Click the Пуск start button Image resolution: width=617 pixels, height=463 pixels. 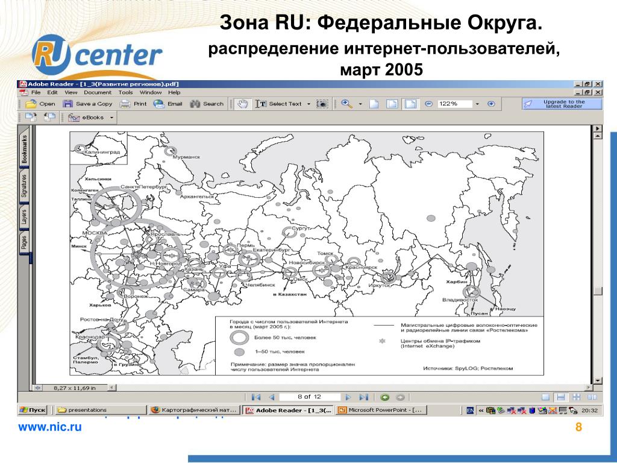(33, 410)
